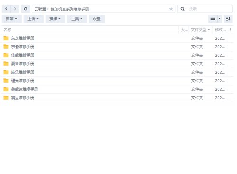The height and width of the screenshot is (174, 237).
Task: Select folder icon of 佳能维修手册
Action: tap(6, 55)
